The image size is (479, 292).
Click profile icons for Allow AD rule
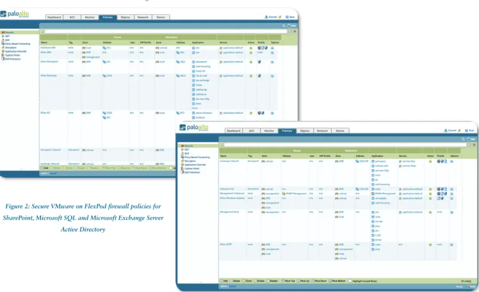[261, 113]
